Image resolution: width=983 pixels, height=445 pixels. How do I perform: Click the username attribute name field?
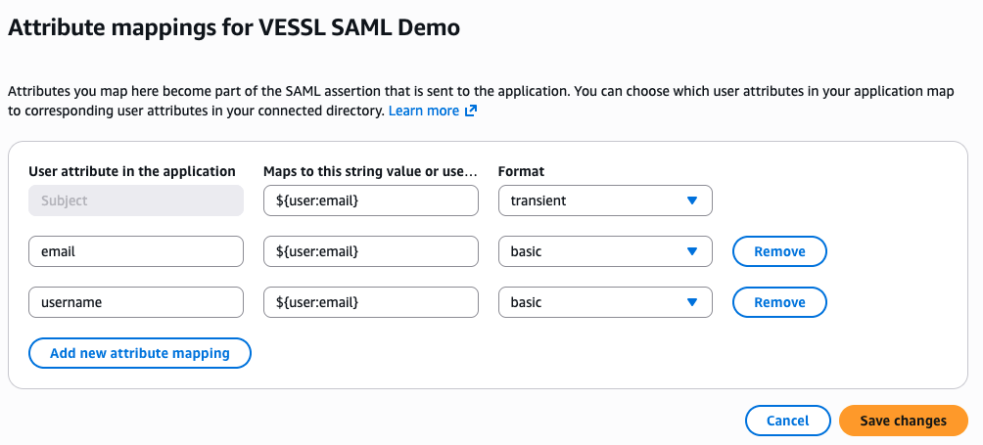[136, 302]
